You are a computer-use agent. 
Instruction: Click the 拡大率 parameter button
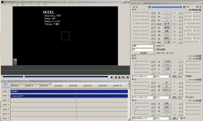tap(167, 24)
